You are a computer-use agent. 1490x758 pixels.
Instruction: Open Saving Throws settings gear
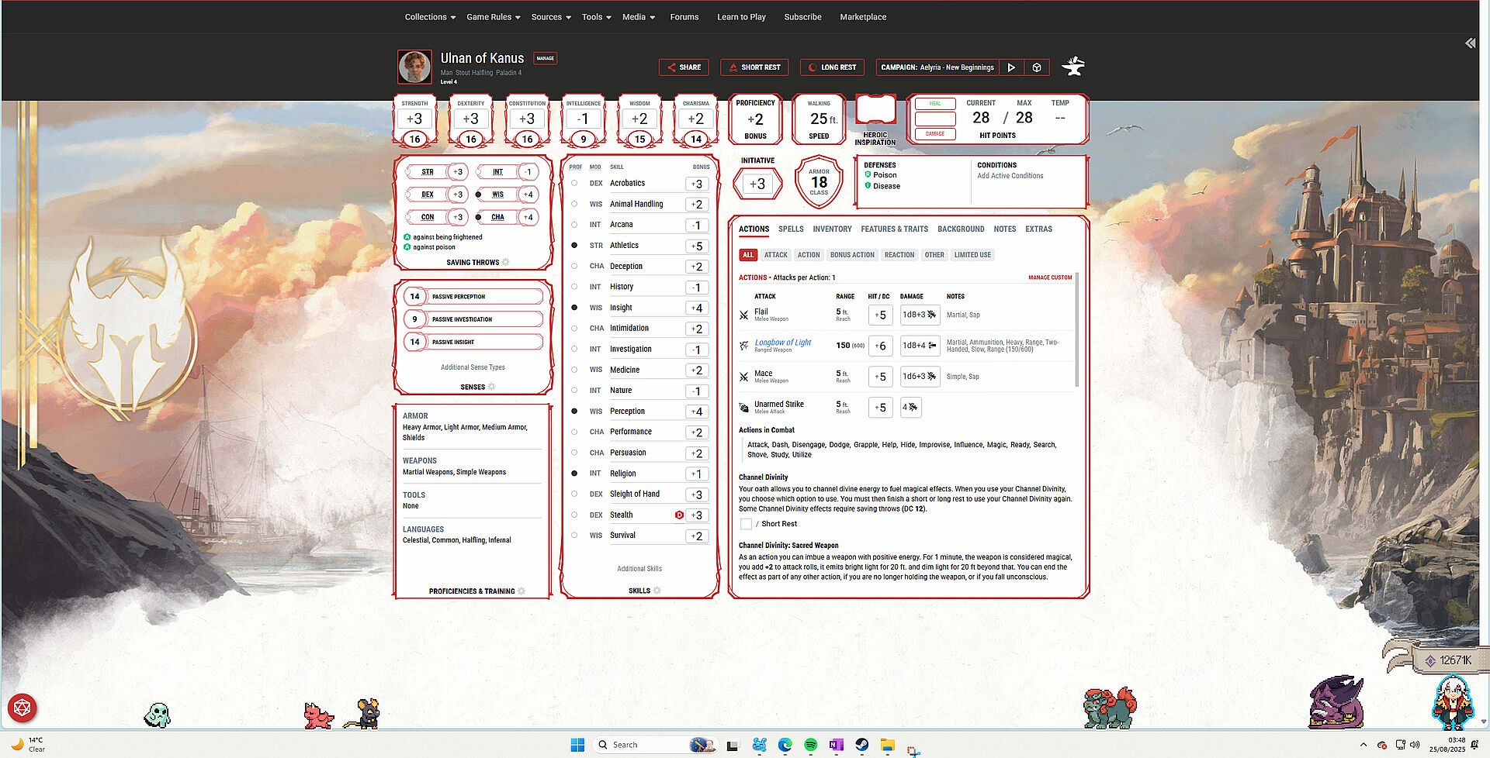click(506, 262)
